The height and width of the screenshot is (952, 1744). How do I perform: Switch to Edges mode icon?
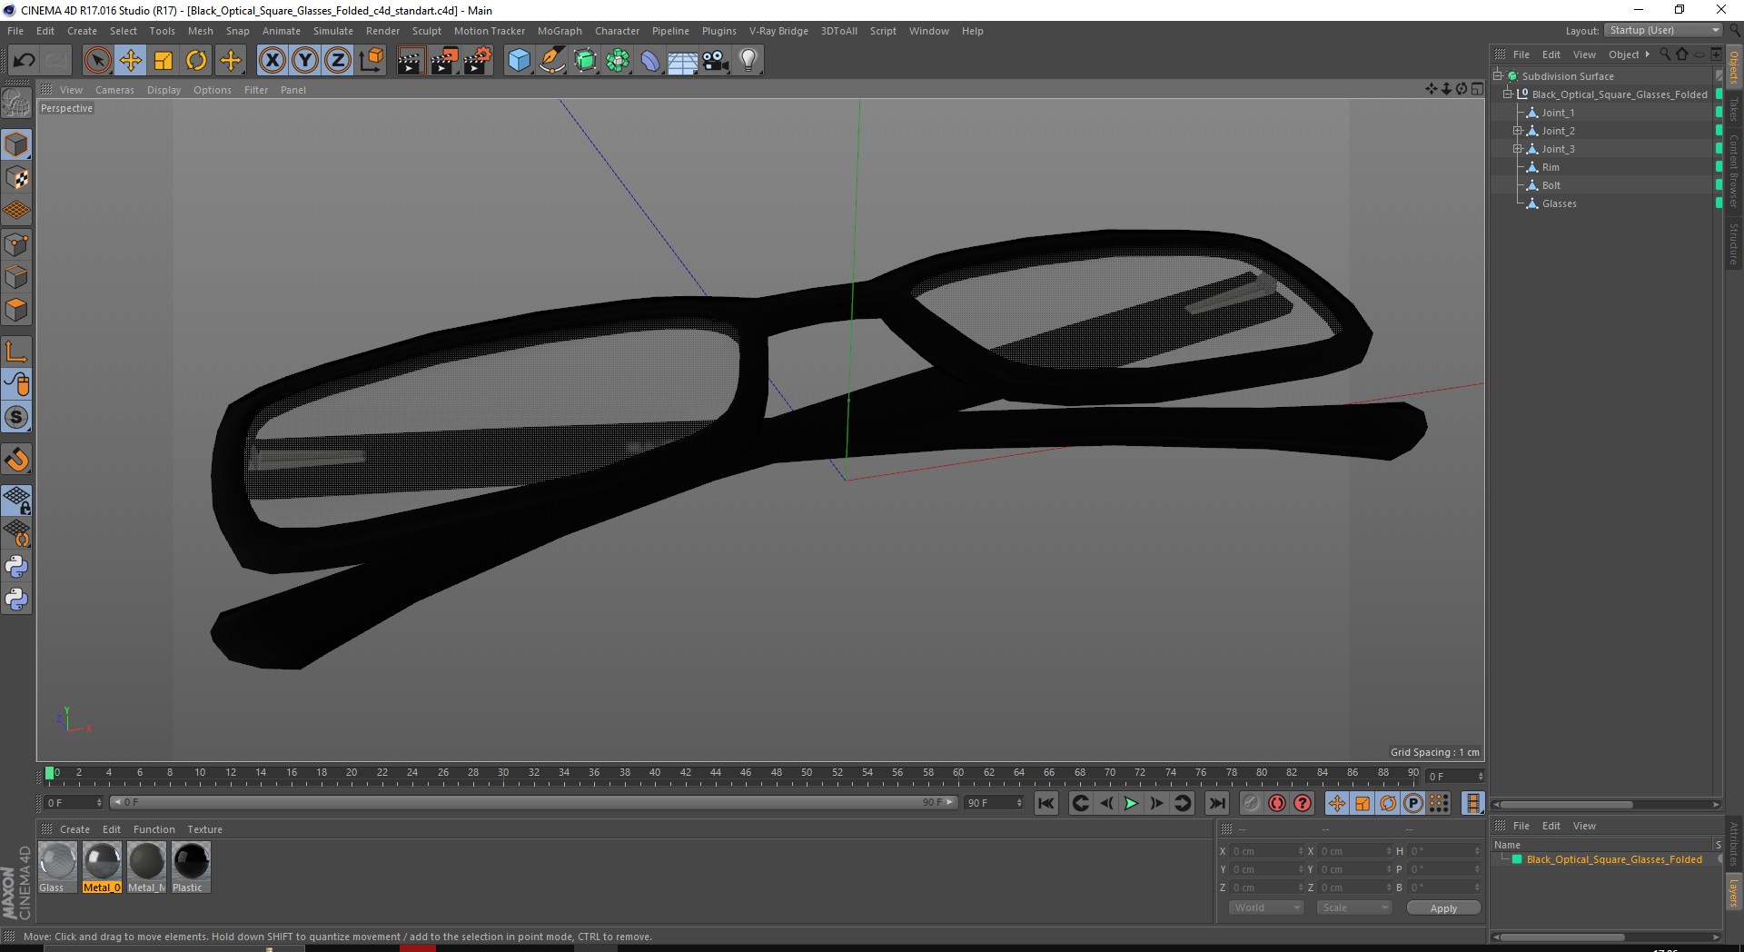[x=16, y=277]
